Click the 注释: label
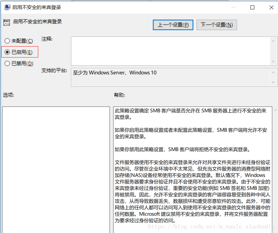 [47, 39]
